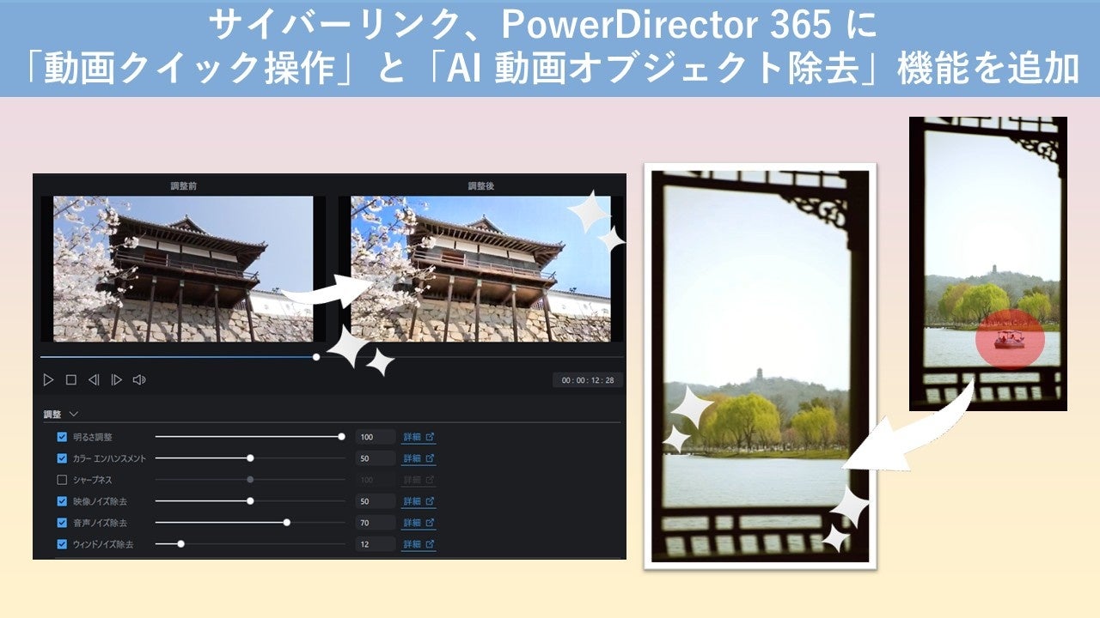Advance to the next frame
The width and height of the screenshot is (1100, 618).
pyautogui.click(x=116, y=379)
